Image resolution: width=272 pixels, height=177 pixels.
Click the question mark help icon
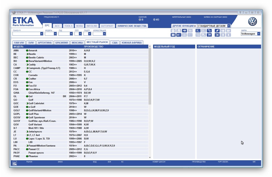pyautogui.click(x=190, y=31)
